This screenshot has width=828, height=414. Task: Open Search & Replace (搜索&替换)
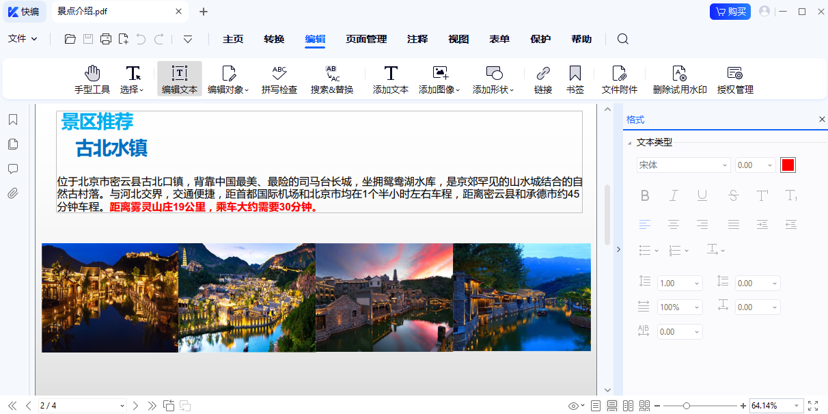click(x=332, y=80)
